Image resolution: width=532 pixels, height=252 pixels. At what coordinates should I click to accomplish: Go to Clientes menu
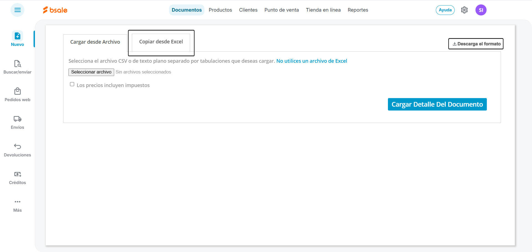pos(248,10)
